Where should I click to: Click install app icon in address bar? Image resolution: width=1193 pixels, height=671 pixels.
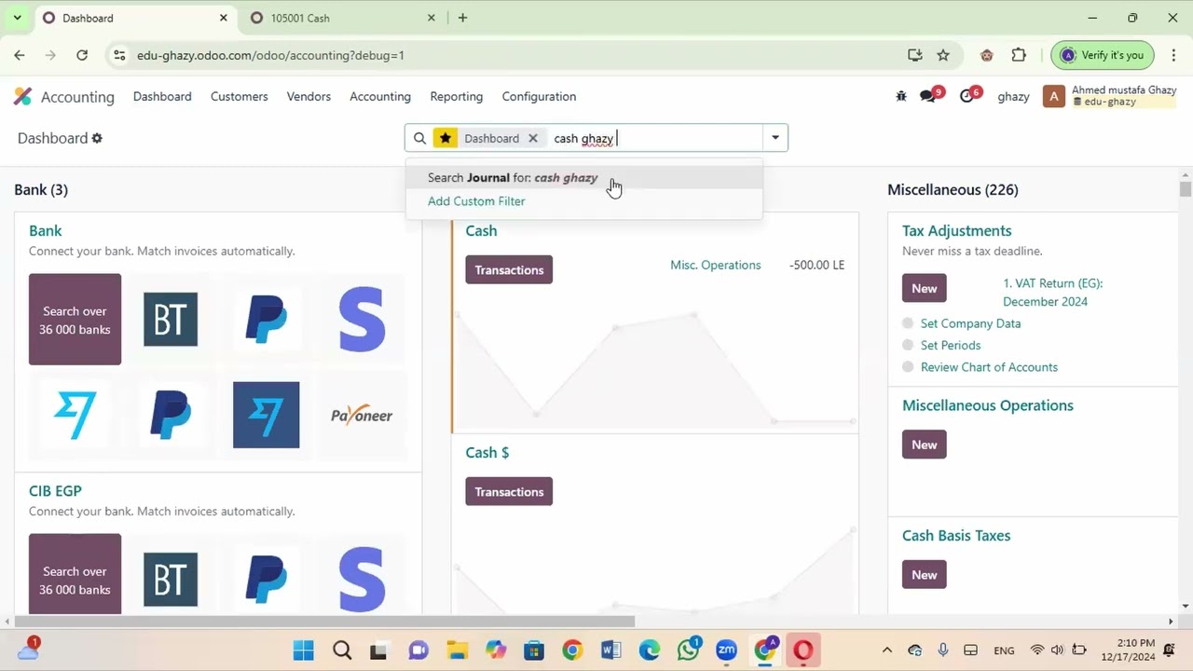[x=914, y=55]
